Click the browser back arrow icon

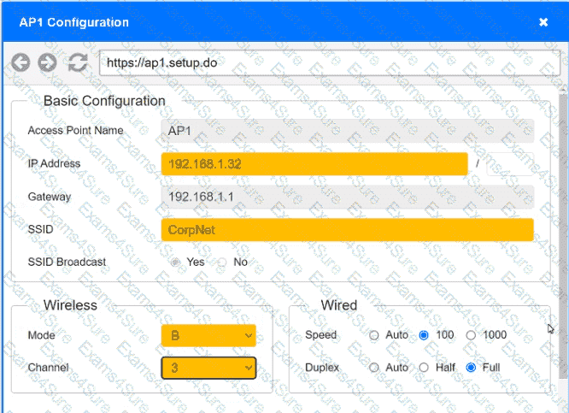click(21, 62)
